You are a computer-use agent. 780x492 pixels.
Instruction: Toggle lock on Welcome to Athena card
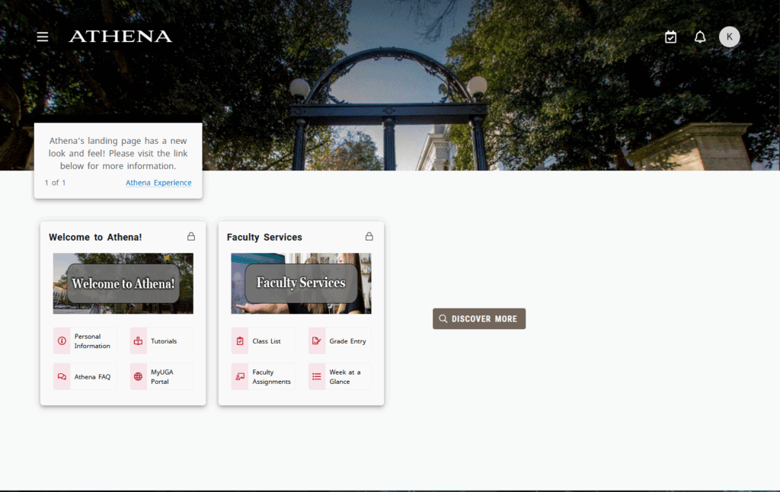coord(191,237)
